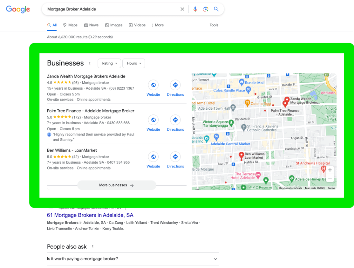This screenshot has width=354, height=268.
Task: Expand 'Is it worth paying a mortgage broker?'
Action: 133,259
